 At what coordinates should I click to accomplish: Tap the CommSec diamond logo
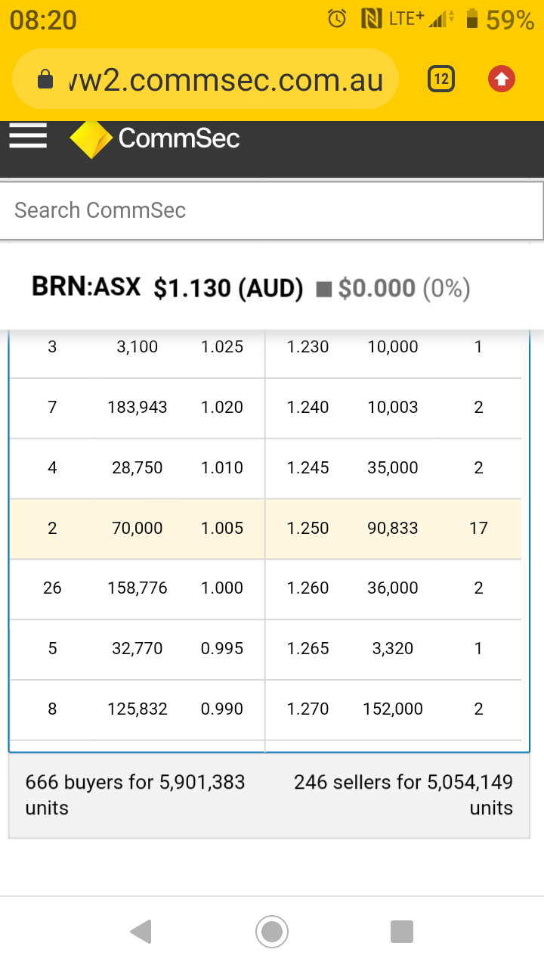coord(91,139)
